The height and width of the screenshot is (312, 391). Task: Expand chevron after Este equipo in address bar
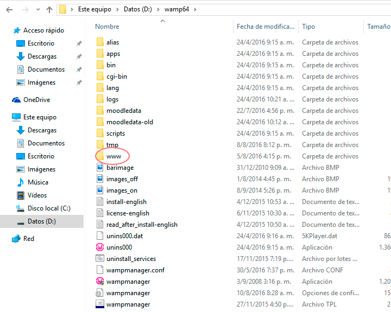click(x=118, y=10)
